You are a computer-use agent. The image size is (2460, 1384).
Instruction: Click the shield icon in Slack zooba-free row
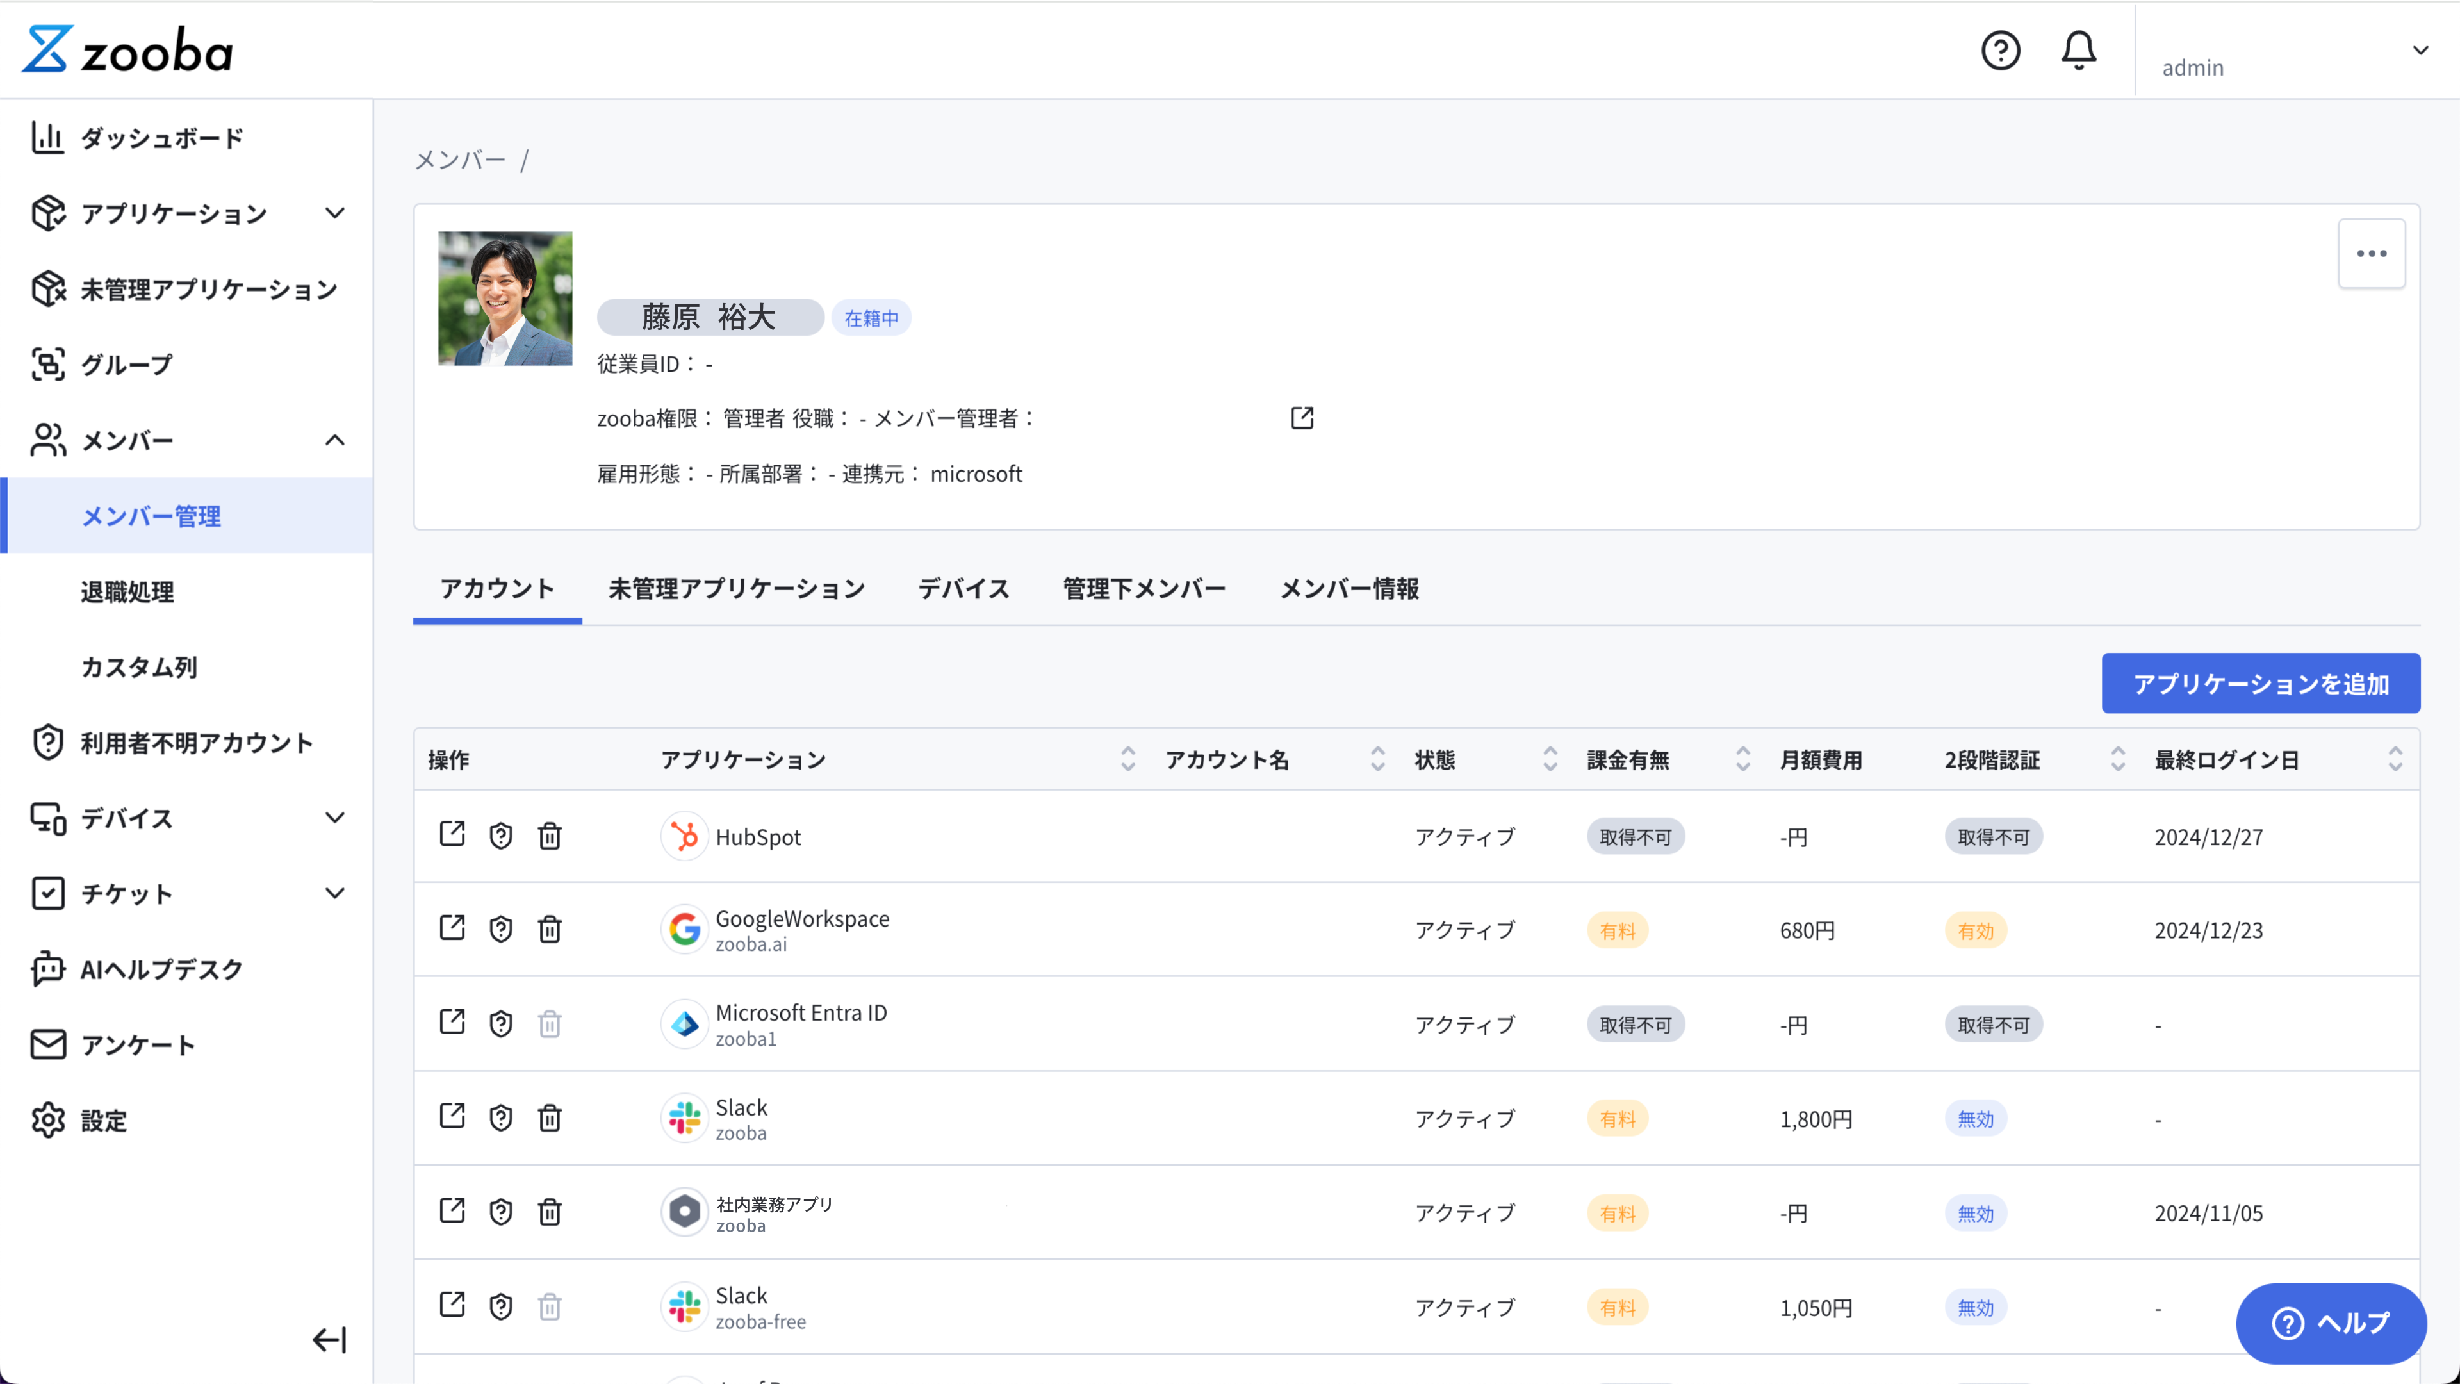coord(500,1306)
